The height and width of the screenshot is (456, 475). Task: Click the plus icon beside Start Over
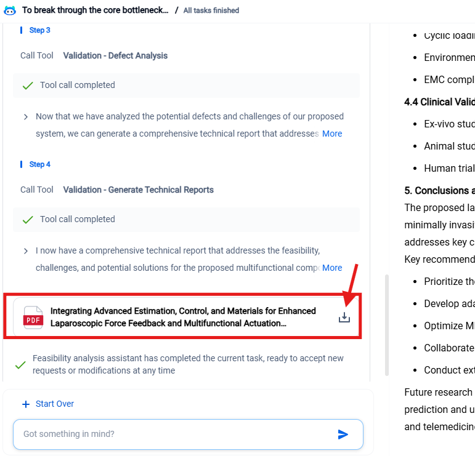tap(26, 404)
